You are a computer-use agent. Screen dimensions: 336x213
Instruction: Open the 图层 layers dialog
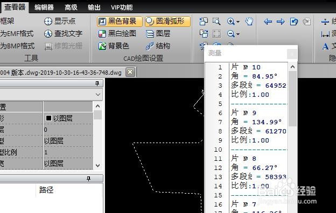(158, 33)
